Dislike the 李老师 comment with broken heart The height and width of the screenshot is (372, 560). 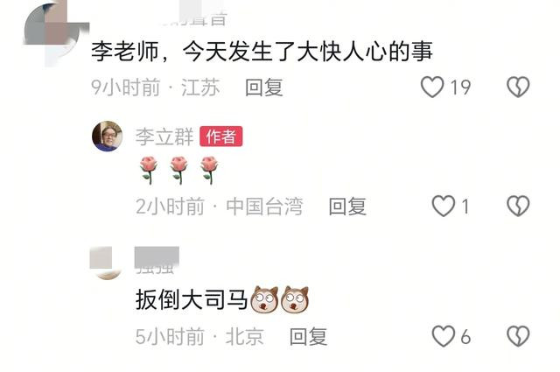(518, 87)
